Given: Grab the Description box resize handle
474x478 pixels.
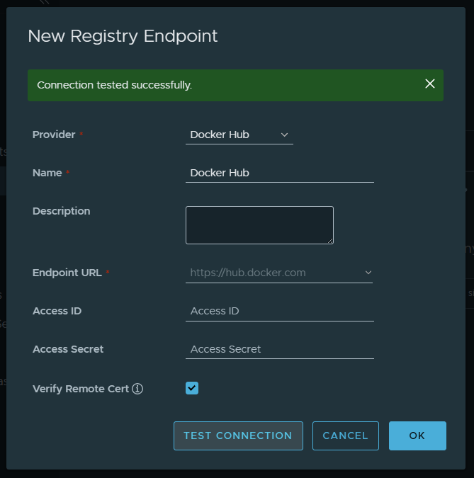Looking at the screenshot, I should click(329, 240).
